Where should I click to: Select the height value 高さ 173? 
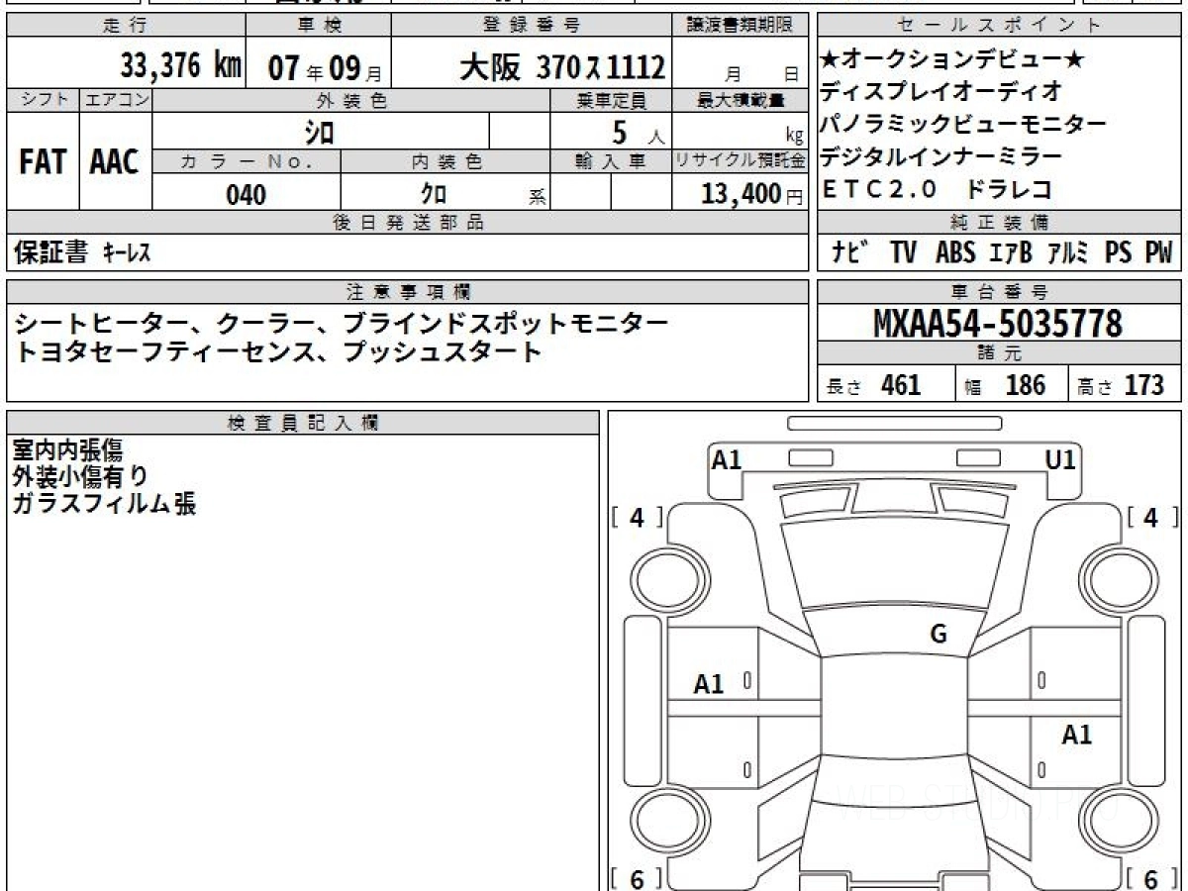[x=1121, y=385]
